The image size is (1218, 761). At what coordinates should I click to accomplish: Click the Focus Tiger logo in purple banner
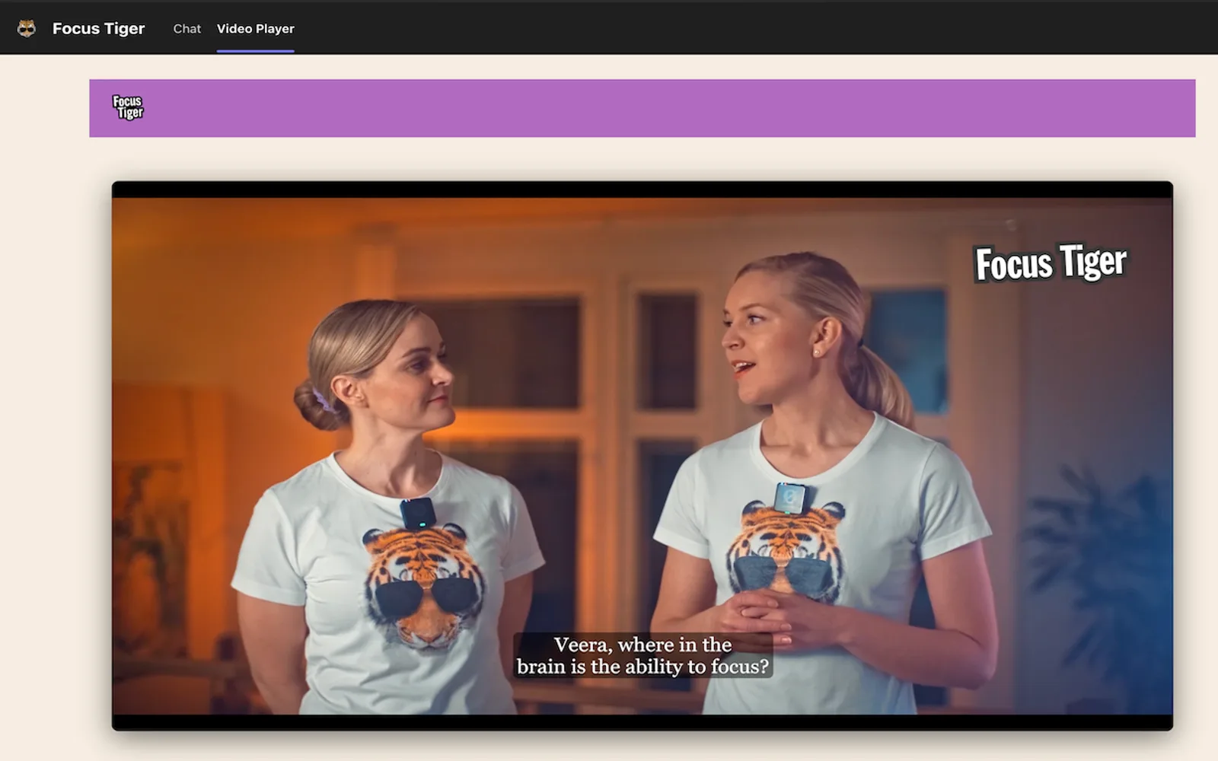tap(128, 107)
